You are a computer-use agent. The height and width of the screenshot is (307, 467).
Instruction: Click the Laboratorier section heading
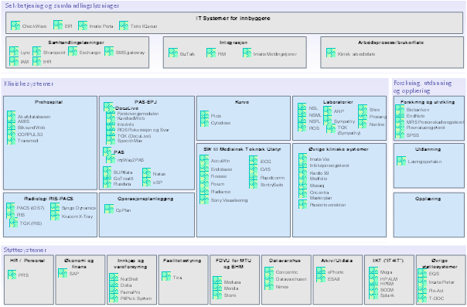338,102
